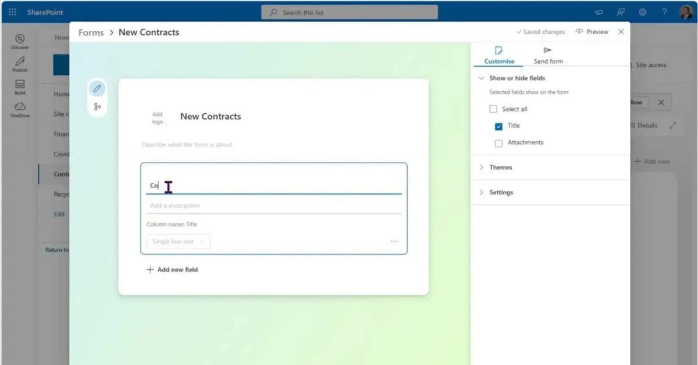Enable the Attachments field checkbox

coord(498,143)
